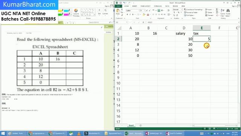Open the Insert cells dropdown
Viewport: 241px width, 136px height.
[209, 9]
